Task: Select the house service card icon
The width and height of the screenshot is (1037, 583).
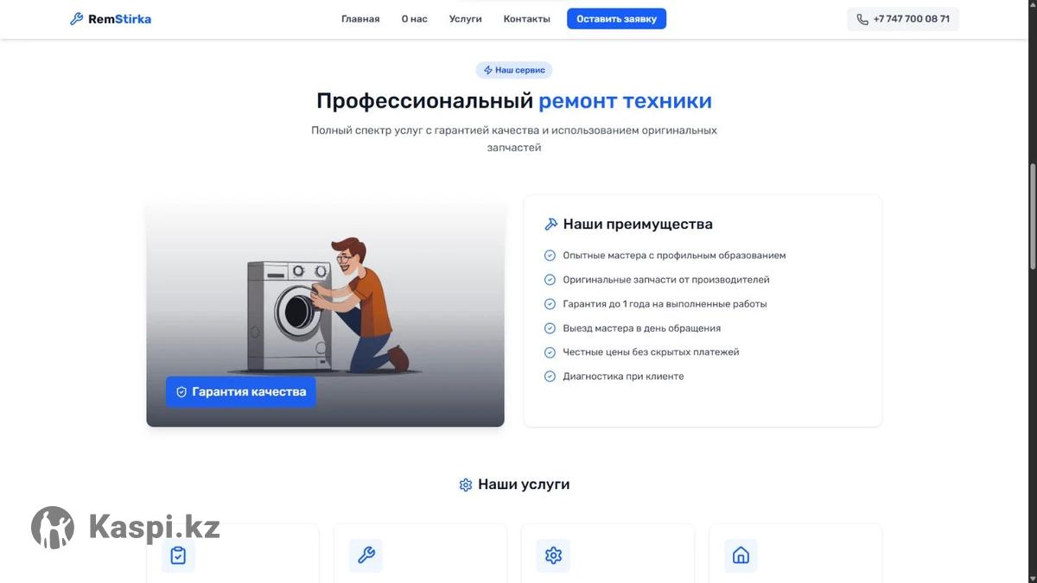Action: click(741, 555)
